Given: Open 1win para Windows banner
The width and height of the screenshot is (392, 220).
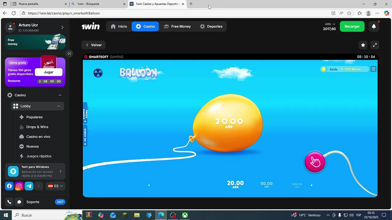Looking at the screenshot, I should point(35,171).
